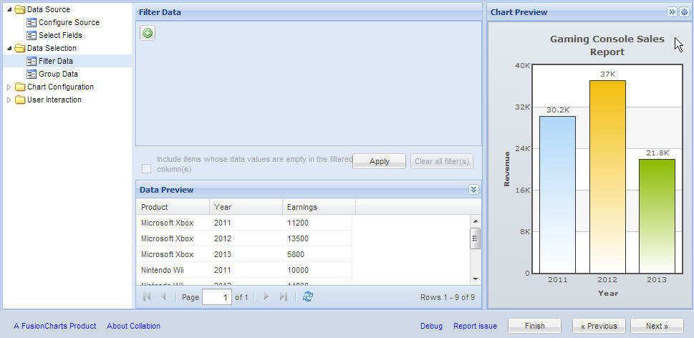Screen dimensions: 694x338
Task: Go to the previous data page
Action: (163, 296)
